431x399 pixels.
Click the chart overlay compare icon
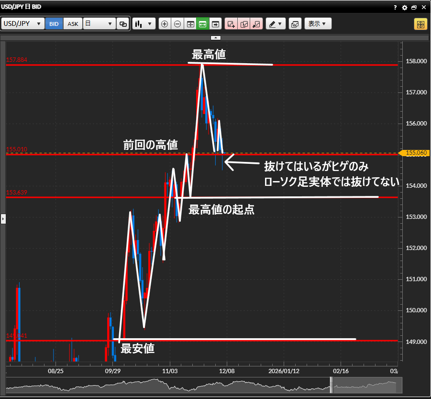tap(295, 24)
